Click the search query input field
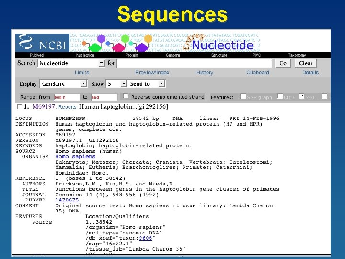 194,63
